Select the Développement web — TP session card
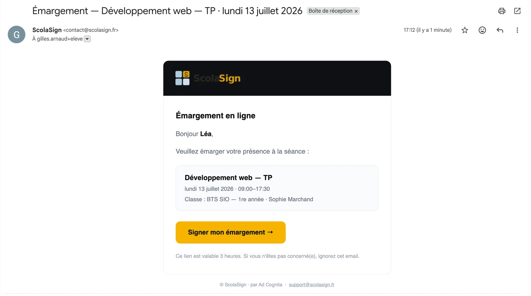Screen dimensions: 531x296 [277, 188]
